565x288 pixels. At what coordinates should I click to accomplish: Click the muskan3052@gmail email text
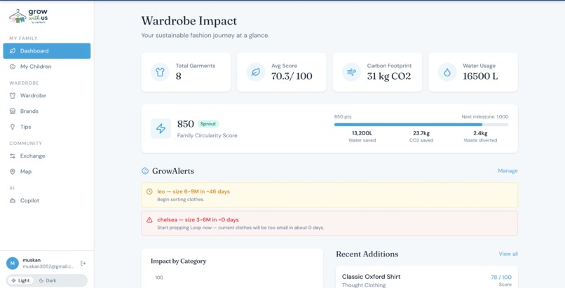pos(48,267)
